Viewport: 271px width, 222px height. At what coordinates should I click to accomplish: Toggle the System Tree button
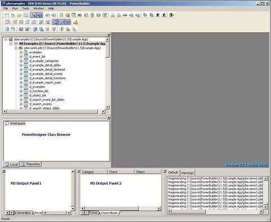coord(34,15)
